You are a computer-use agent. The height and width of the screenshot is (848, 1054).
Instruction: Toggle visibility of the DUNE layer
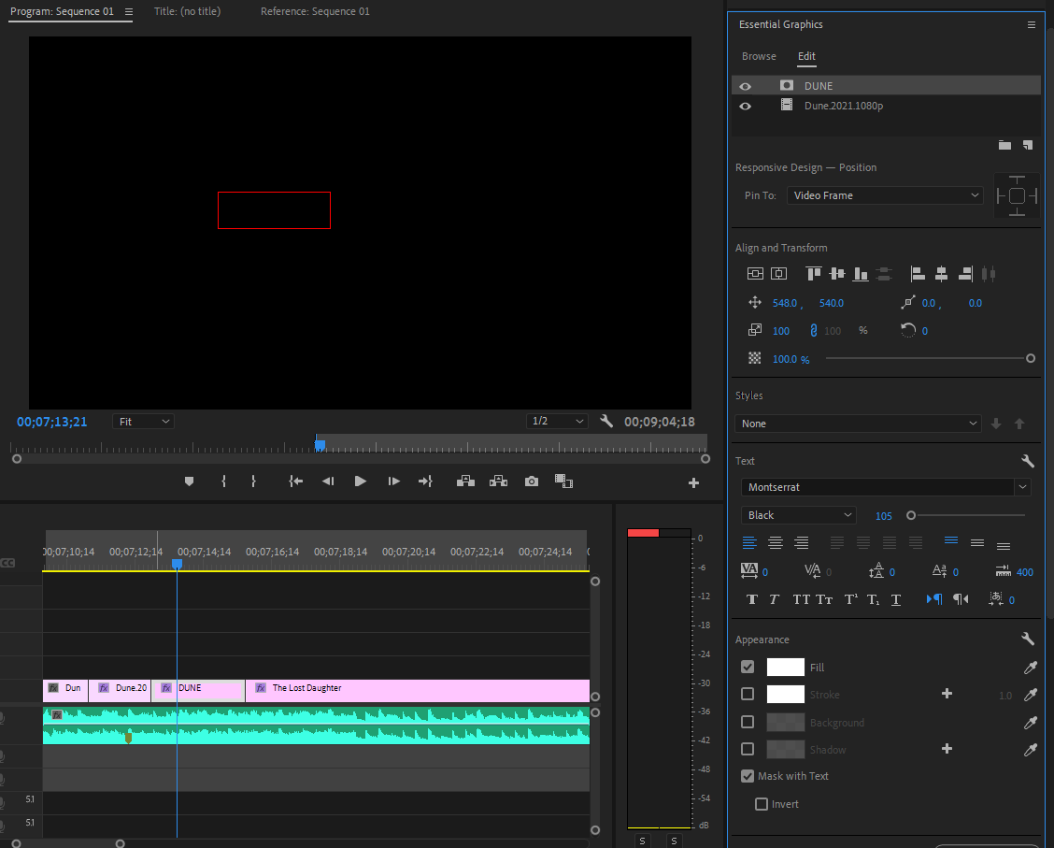(x=745, y=85)
